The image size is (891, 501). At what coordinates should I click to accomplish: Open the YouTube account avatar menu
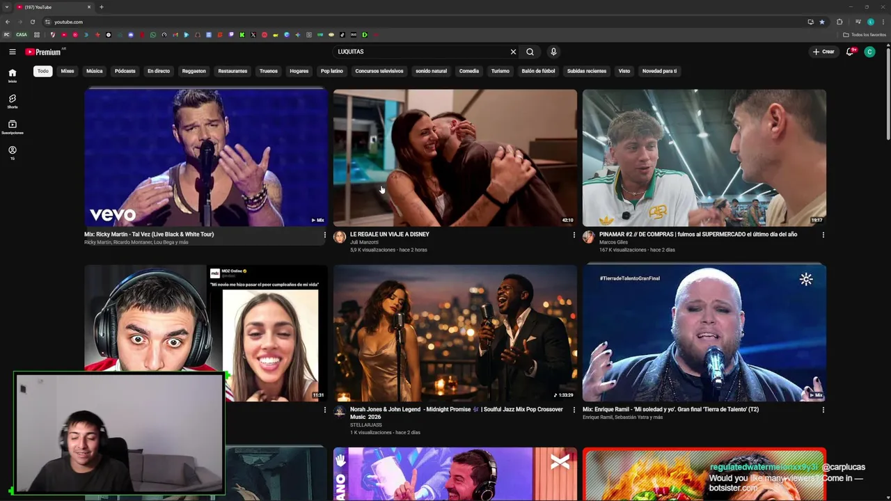point(869,51)
